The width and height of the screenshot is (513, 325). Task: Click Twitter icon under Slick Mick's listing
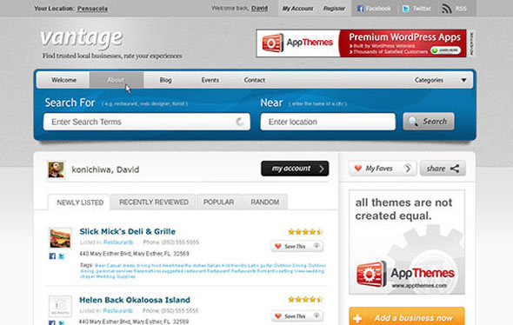tap(62, 256)
